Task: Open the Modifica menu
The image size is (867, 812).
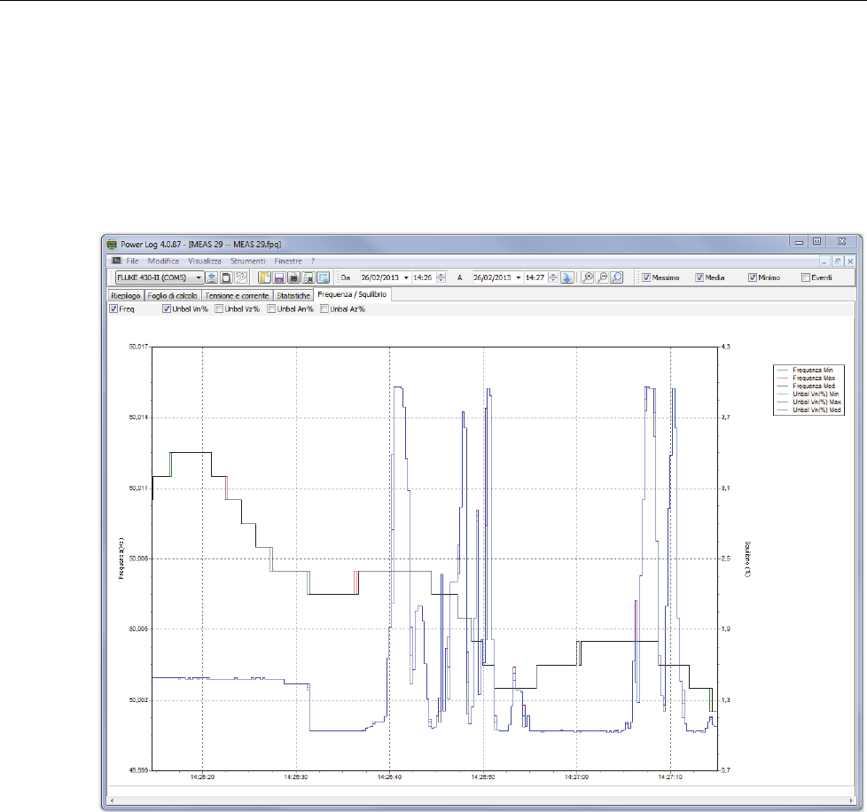Action: click(x=163, y=261)
